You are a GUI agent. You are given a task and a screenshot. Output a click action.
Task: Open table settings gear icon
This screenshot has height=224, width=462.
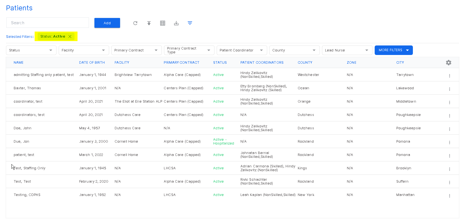coord(449,63)
